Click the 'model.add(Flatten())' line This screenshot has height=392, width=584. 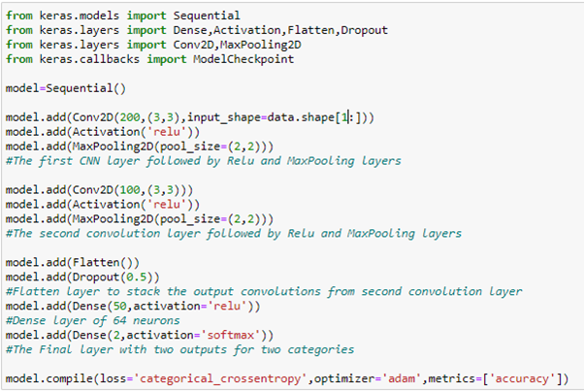click(x=72, y=263)
